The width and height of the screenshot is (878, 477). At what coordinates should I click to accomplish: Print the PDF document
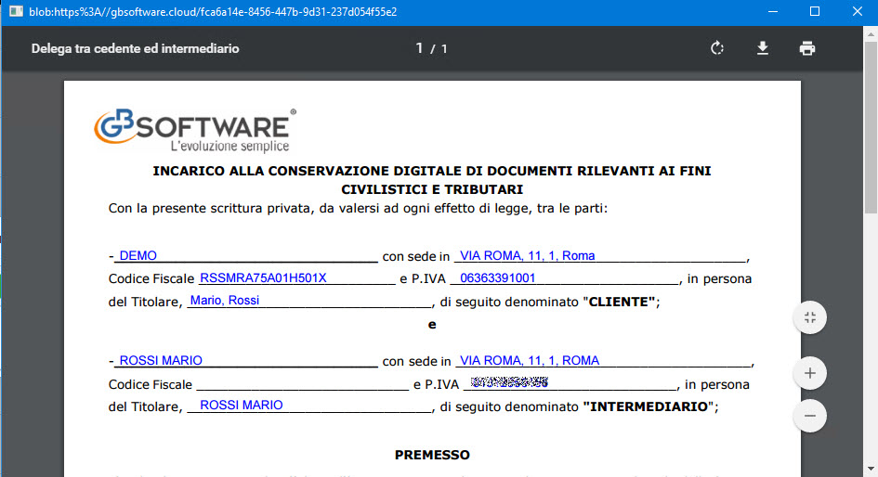(x=806, y=48)
